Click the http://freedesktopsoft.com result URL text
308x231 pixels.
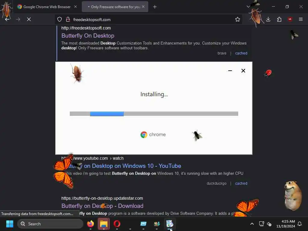tap(86, 28)
